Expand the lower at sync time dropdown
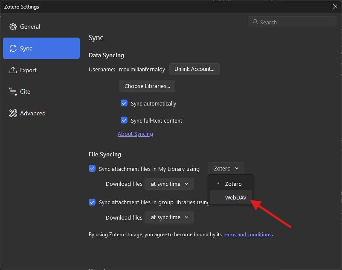342x270 pixels. (x=169, y=217)
